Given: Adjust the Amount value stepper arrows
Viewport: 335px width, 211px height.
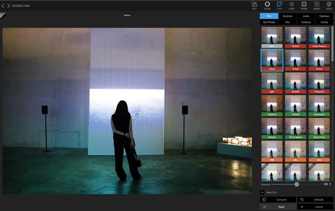Looking at the screenshot, I should pyautogui.click(x=330, y=184).
